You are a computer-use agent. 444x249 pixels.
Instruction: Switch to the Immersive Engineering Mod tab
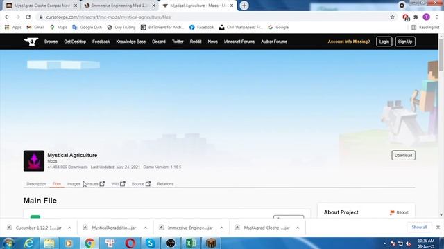coord(120,6)
